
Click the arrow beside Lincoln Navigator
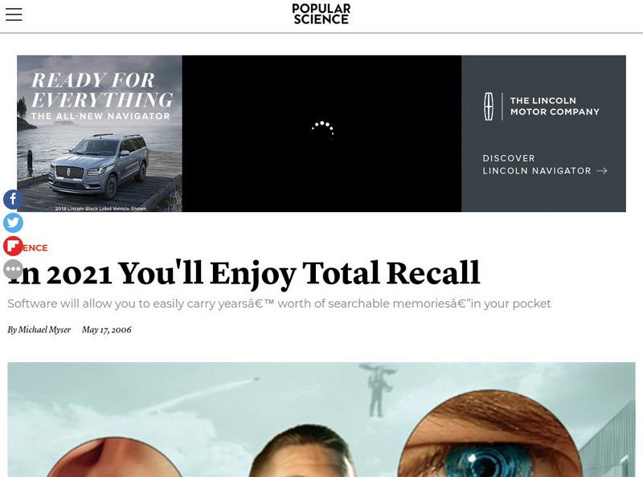coord(601,171)
